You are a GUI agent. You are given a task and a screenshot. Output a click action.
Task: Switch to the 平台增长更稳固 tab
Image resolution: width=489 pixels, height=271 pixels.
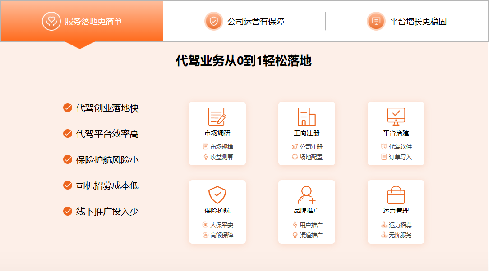[418, 21]
